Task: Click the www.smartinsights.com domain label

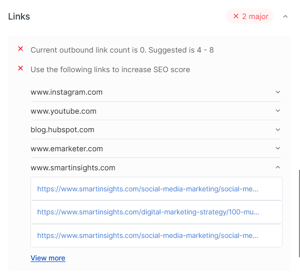Action: coord(73,168)
